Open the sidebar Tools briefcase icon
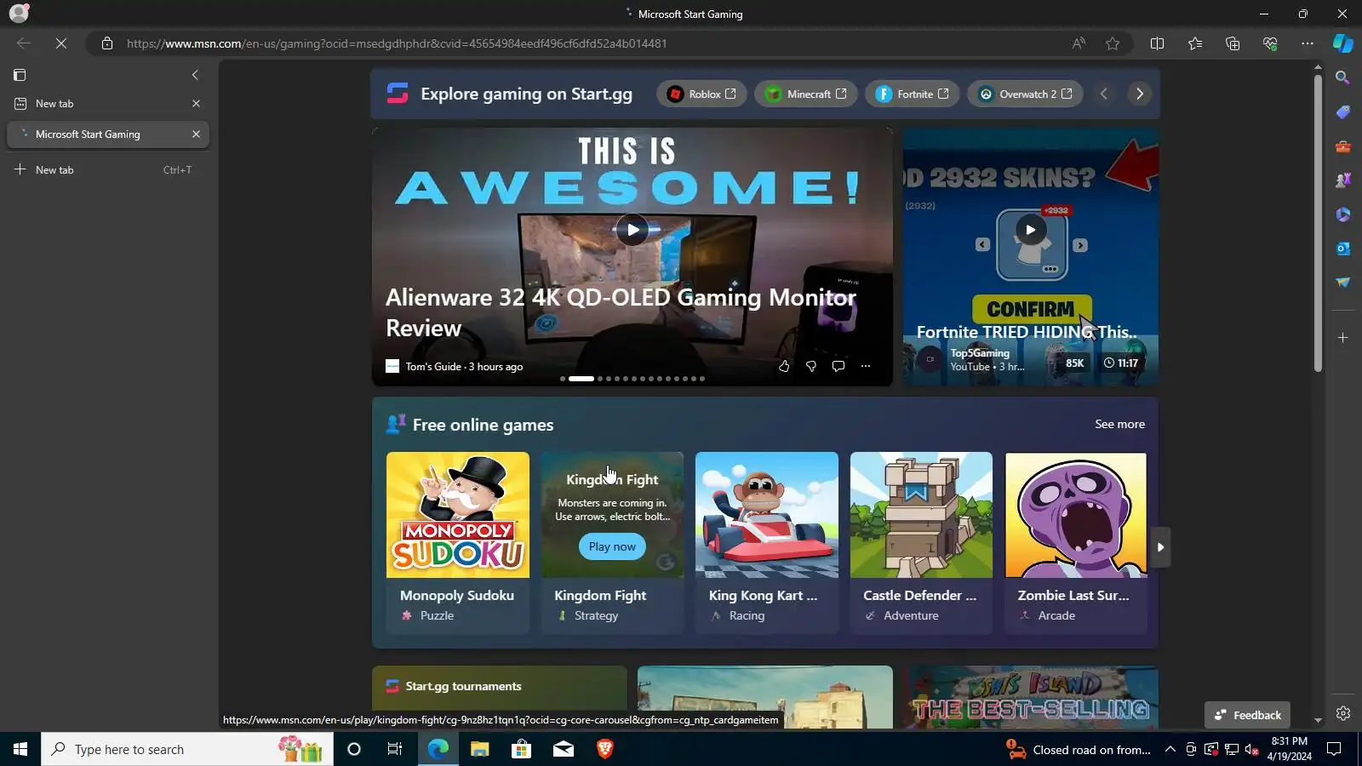This screenshot has height=766, width=1362. click(x=1343, y=146)
